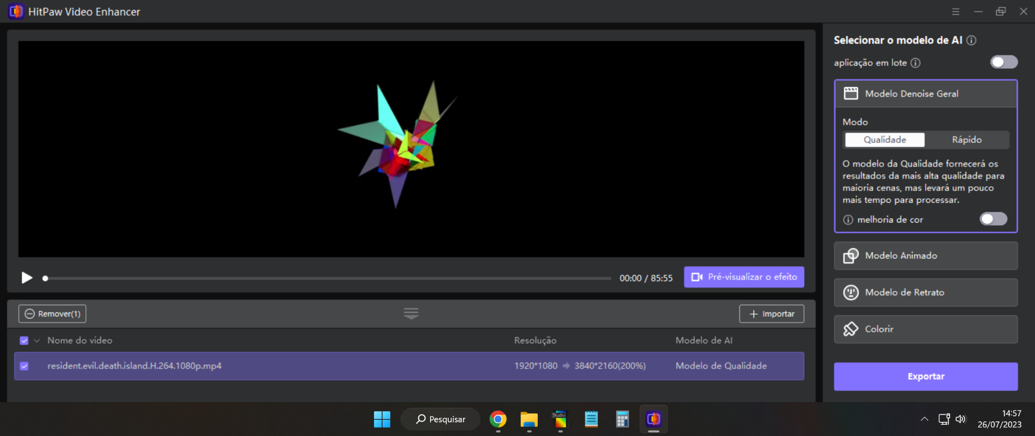Click Remover(1) button
The width and height of the screenshot is (1035, 436).
53,314
